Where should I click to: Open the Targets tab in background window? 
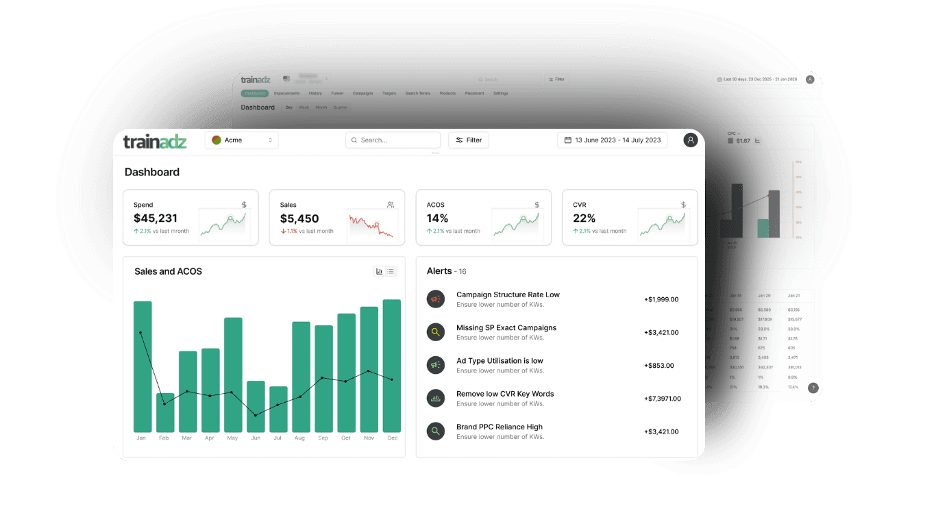389,93
